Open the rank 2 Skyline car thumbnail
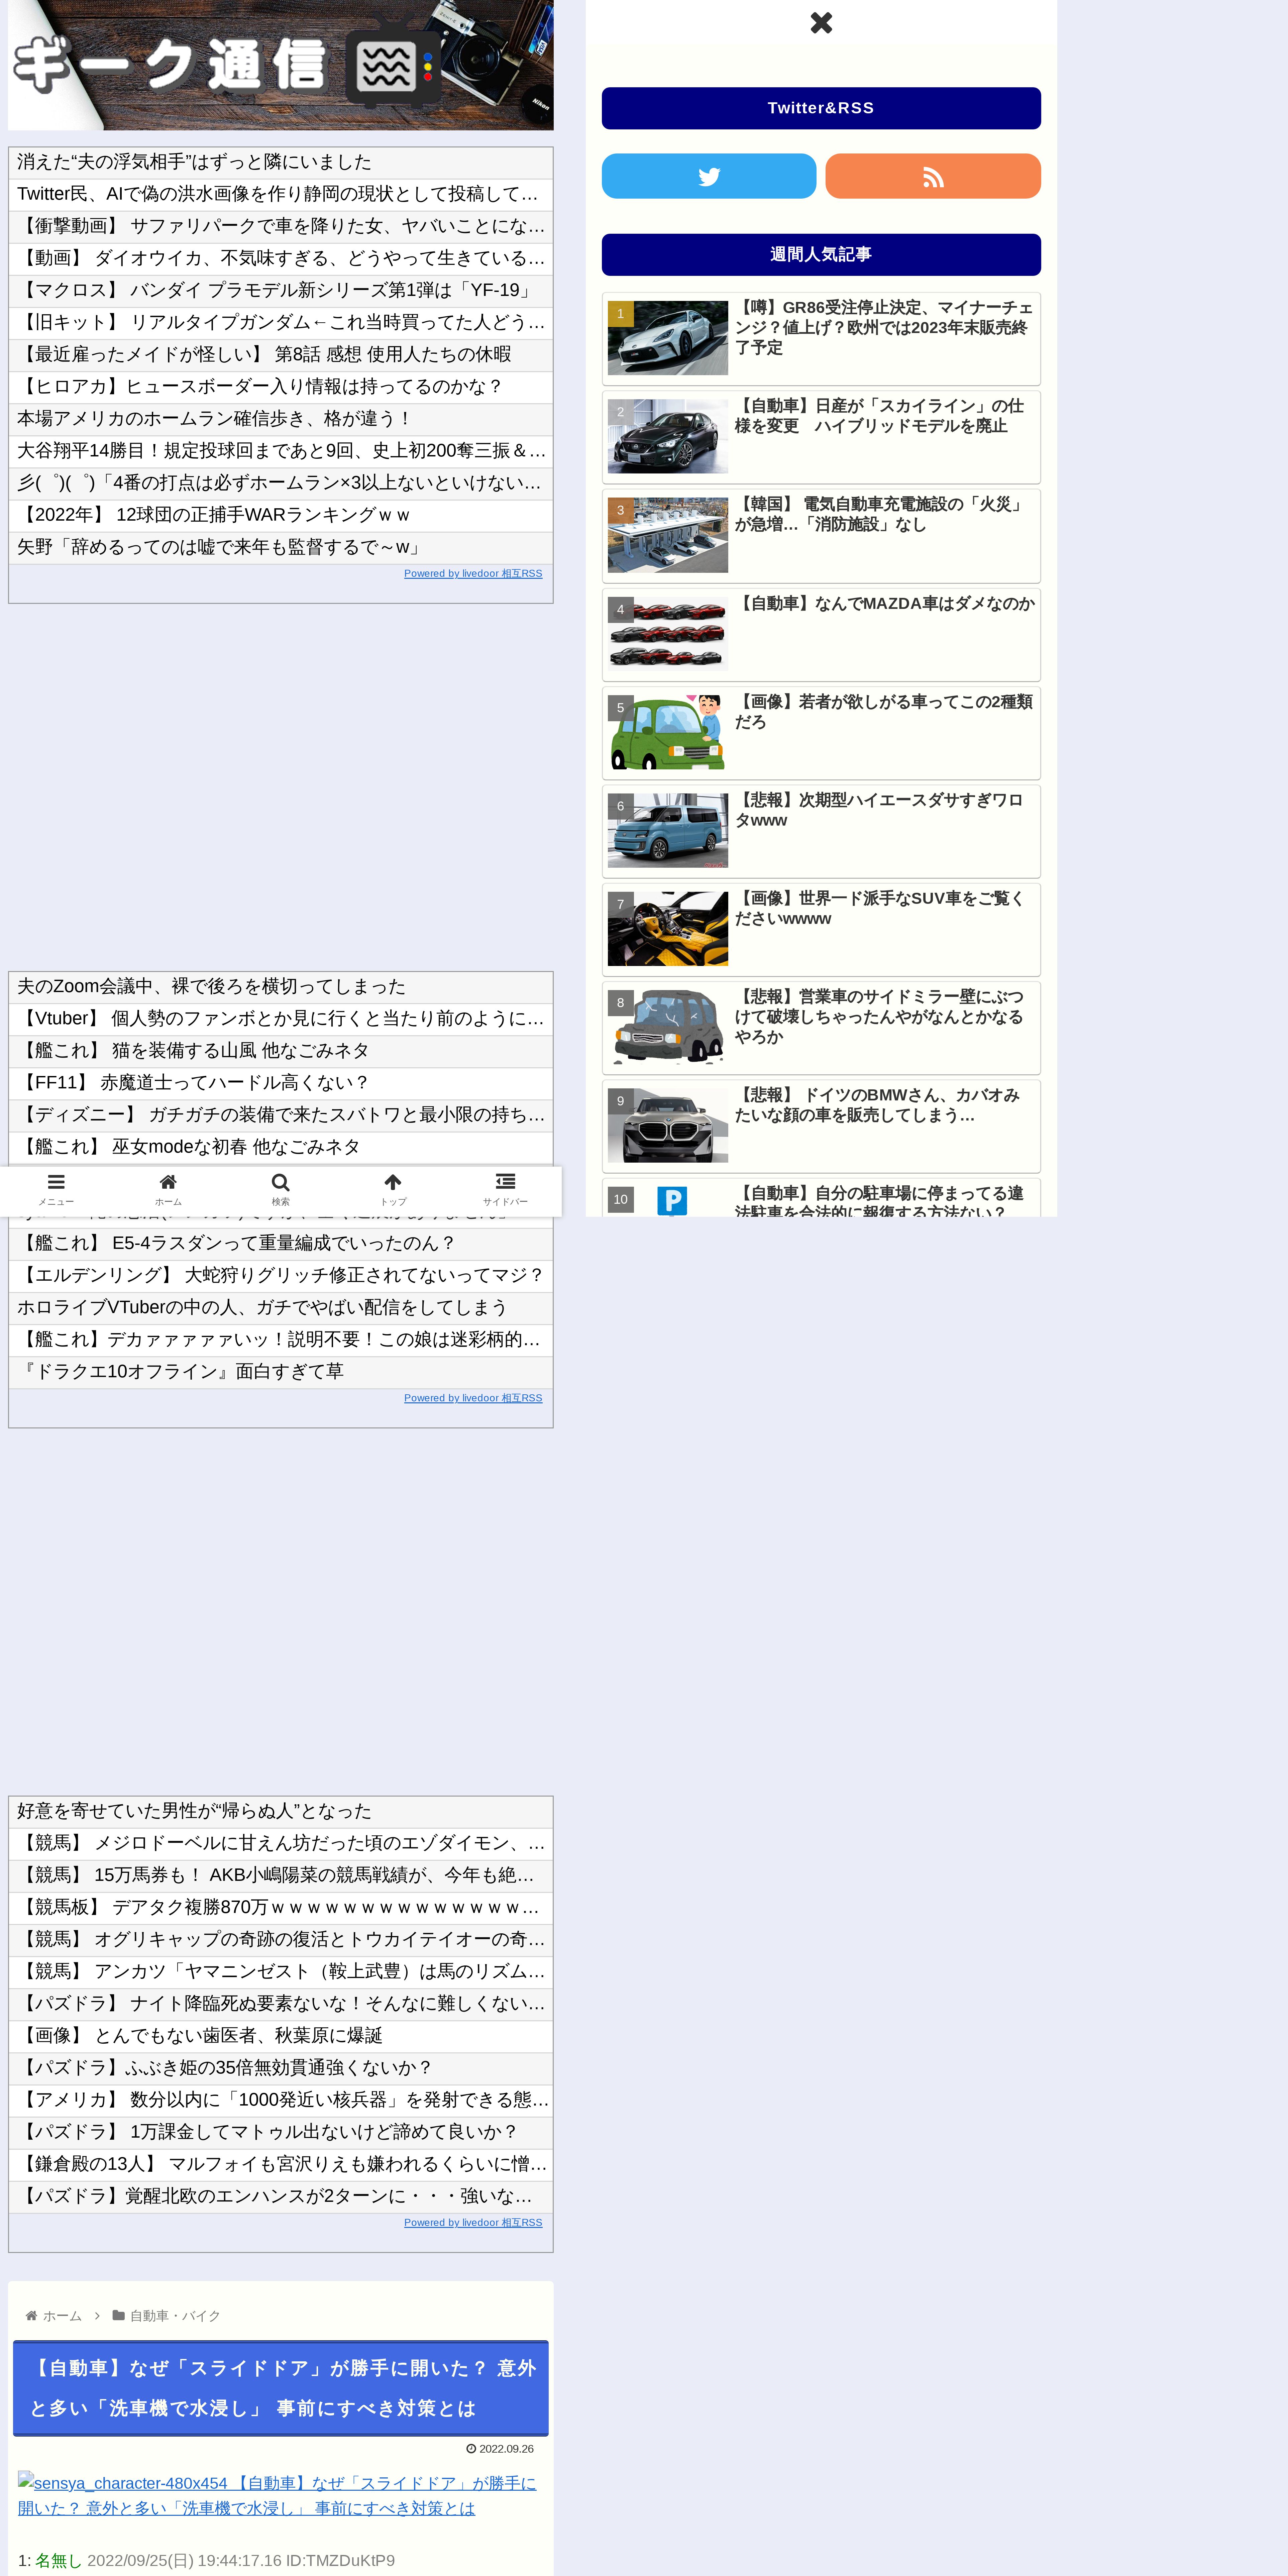The height and width of the screenshot is (2576, 1288). (668, 436)
